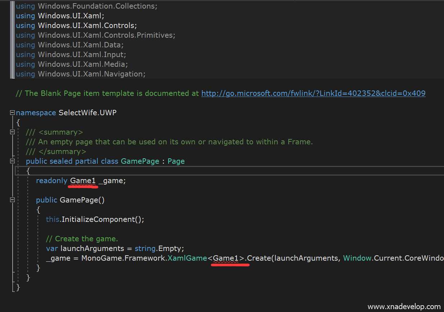Click the Page base class name
The image size is (444, 312).
point(176,161)
